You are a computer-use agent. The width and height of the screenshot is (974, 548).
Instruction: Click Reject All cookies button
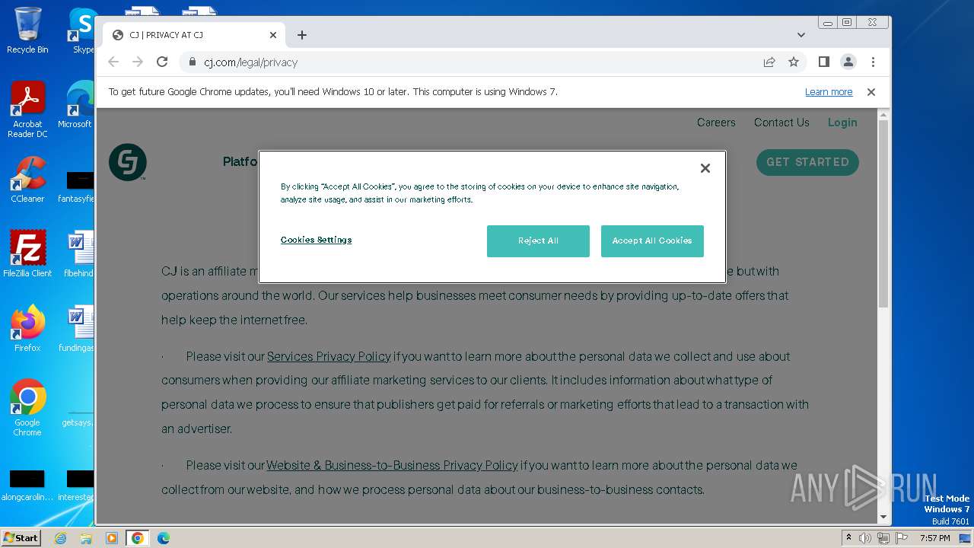pos(538,241)
